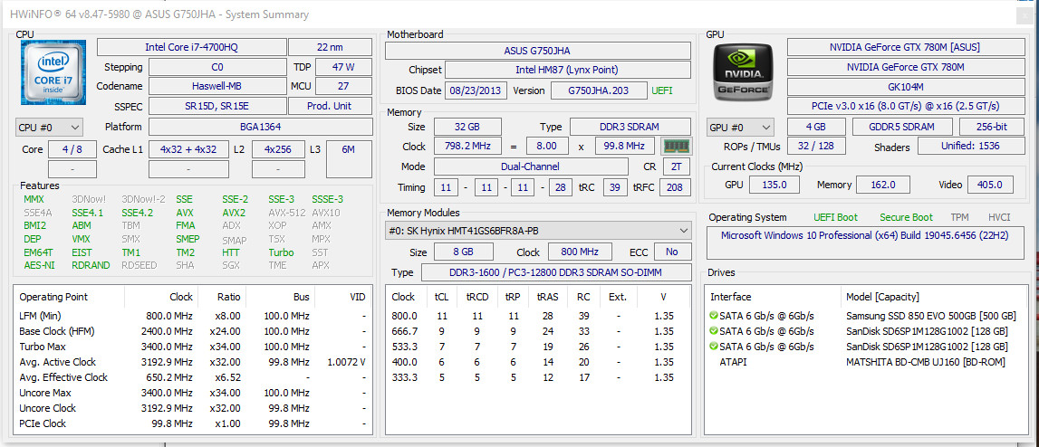Image resolution: width=1039 pixels, height=447 pixels.
Task: Click the AES-NI feature label
Action: [x=37, y=265]
